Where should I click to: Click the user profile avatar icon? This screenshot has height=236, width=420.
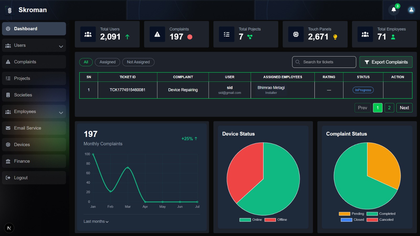(411, 10)
